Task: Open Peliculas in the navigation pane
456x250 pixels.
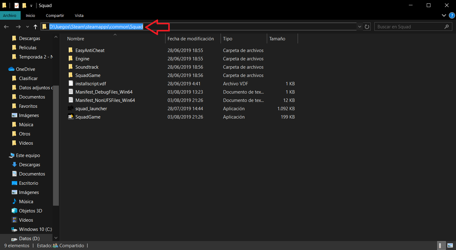Action: point(28,48)
